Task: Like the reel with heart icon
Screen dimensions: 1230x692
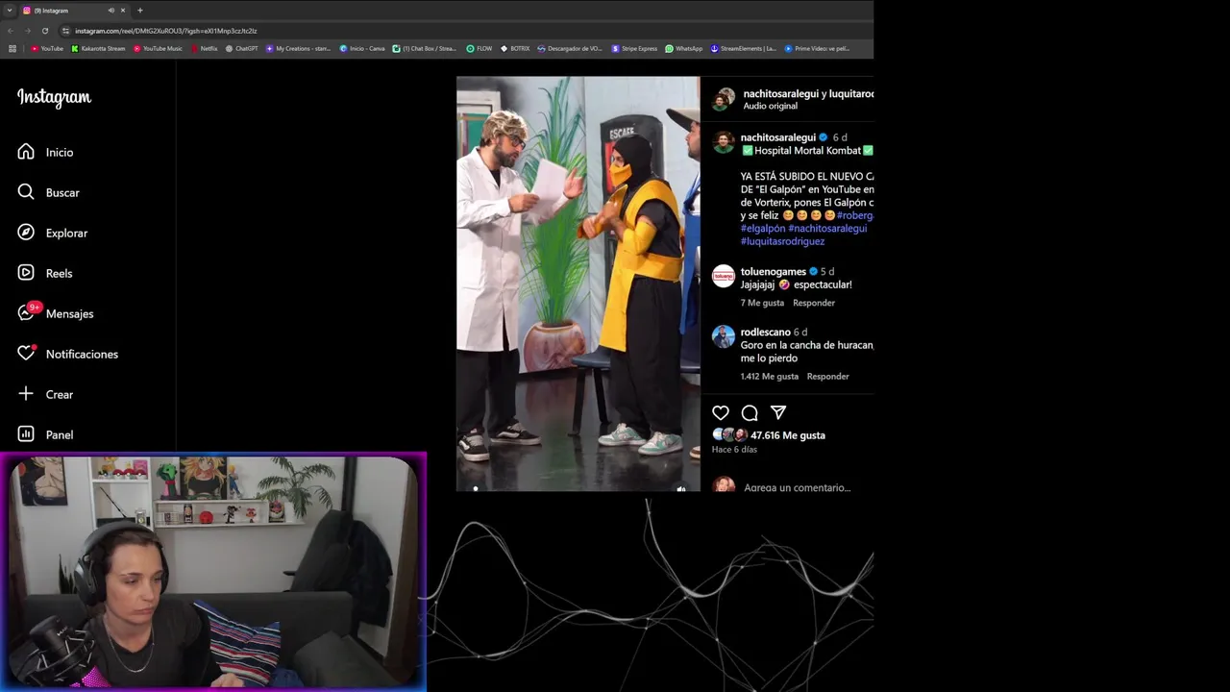Action: [x=721, y=412]
